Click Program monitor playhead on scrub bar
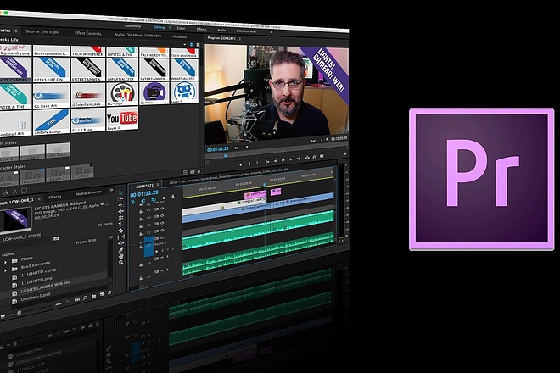Image resolution: width=560 pixels, height=373 pixels. pyautogui.click(x=225, y=155)
